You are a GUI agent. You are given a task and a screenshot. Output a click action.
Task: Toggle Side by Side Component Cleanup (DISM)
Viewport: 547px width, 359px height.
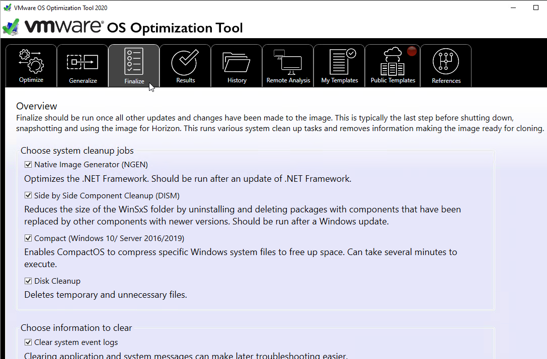[x=28, y=195]
